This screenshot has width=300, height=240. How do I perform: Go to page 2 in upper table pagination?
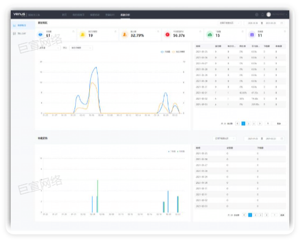(x=249, y=124)
